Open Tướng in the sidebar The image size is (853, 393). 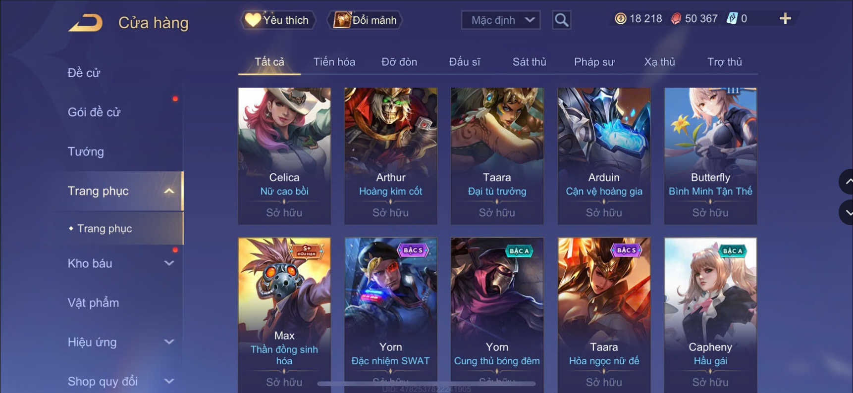(86, 151)
